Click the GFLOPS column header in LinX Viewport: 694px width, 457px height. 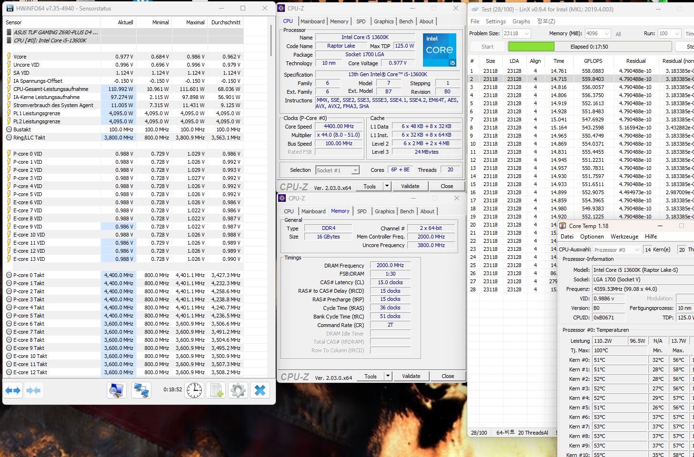[x=593, y=61]
